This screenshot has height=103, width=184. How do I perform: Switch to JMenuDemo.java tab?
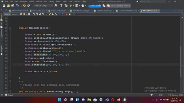tap(38, 11)
